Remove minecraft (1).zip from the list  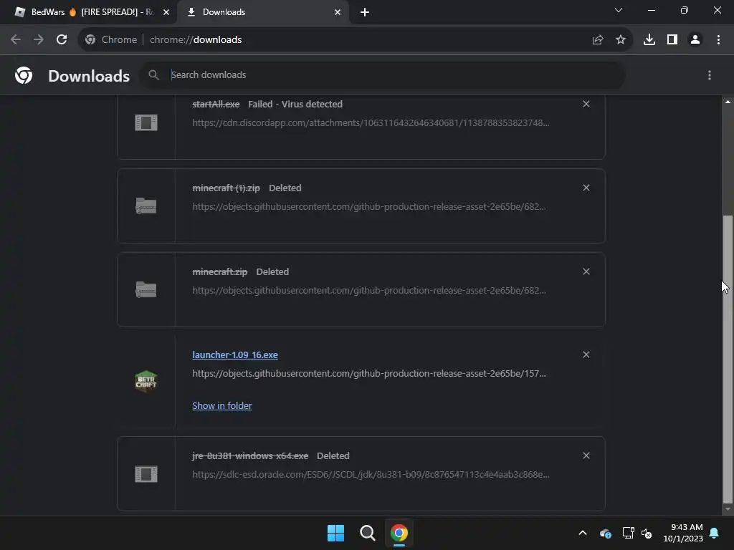pos(586,188)
